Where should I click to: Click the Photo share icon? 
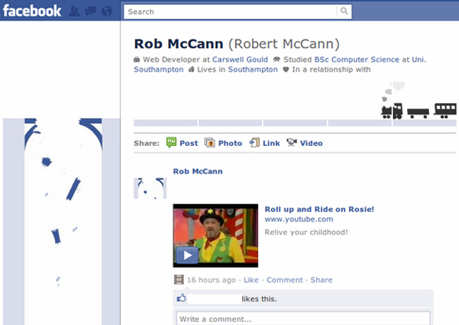(209, 142)
